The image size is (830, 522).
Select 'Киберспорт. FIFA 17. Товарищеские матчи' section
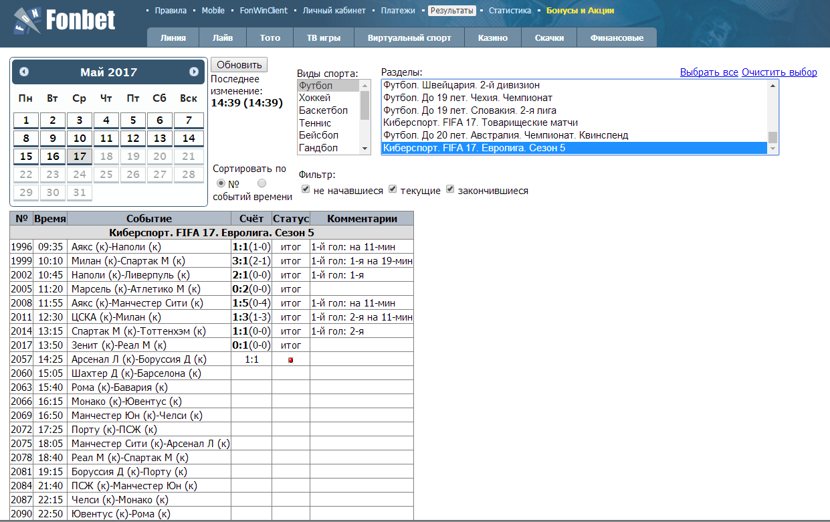click(575, 123)
